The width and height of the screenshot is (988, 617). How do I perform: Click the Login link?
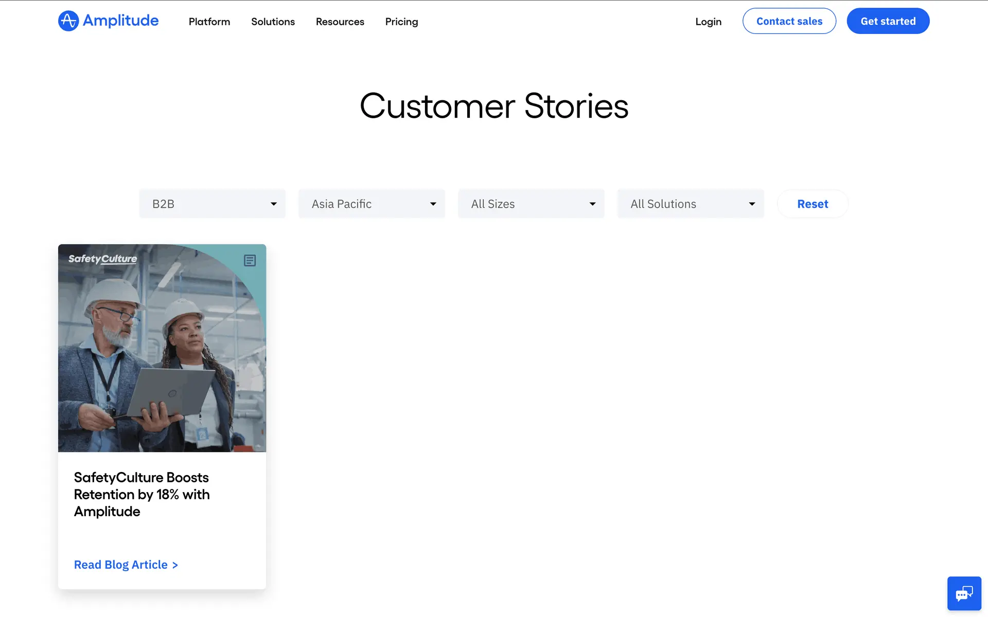pos(708,22)
